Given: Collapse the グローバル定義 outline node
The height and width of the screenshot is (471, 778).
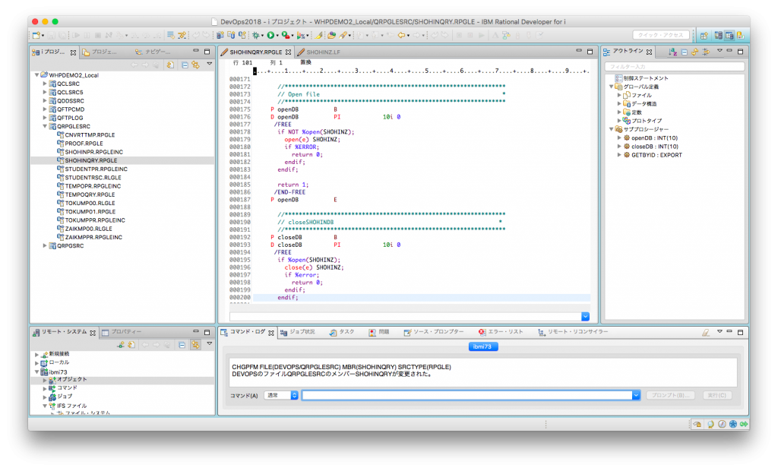Looking at the screenshot, I should (x=612, y=87).
